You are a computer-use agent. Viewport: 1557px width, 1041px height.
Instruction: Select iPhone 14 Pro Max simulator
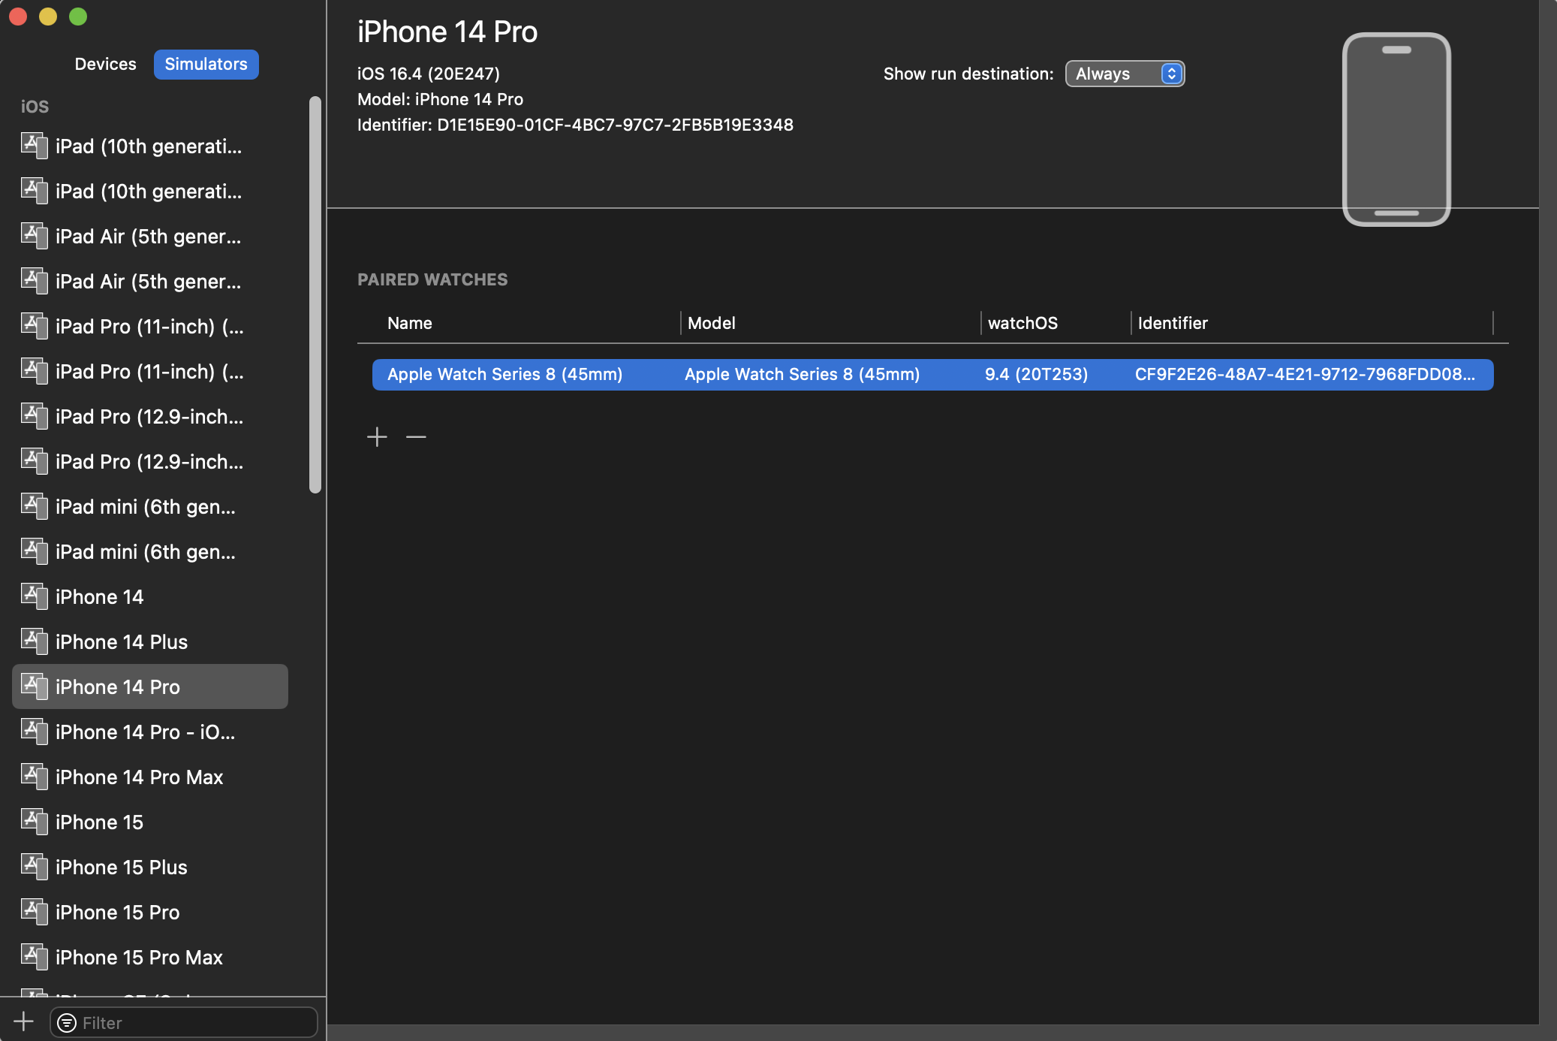coord(139,777)
